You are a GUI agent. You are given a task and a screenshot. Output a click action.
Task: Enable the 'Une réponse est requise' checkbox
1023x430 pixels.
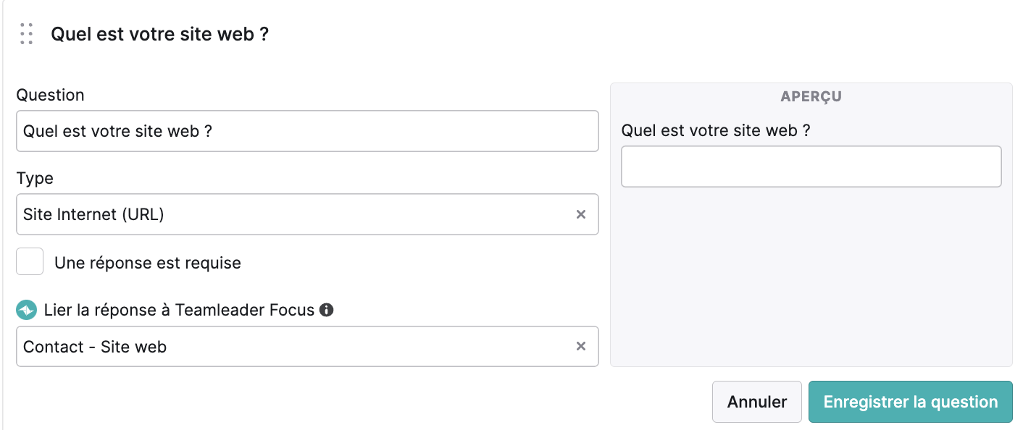30,262
